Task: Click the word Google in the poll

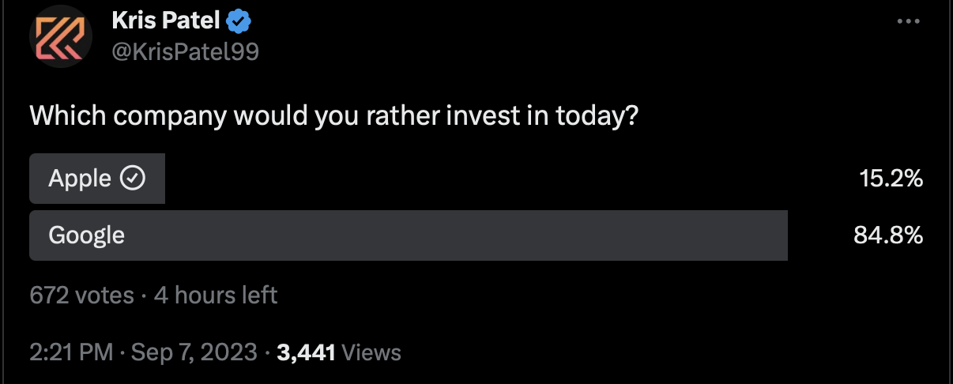Action: coord(86,235)
